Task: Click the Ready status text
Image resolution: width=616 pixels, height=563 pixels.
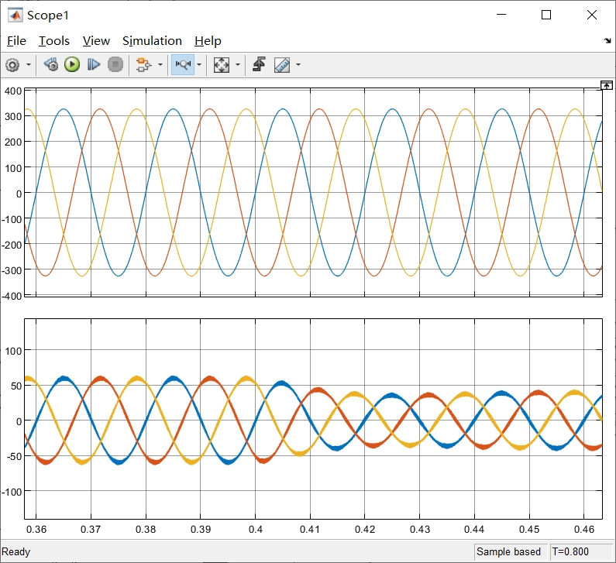Action: coord(15,551)
